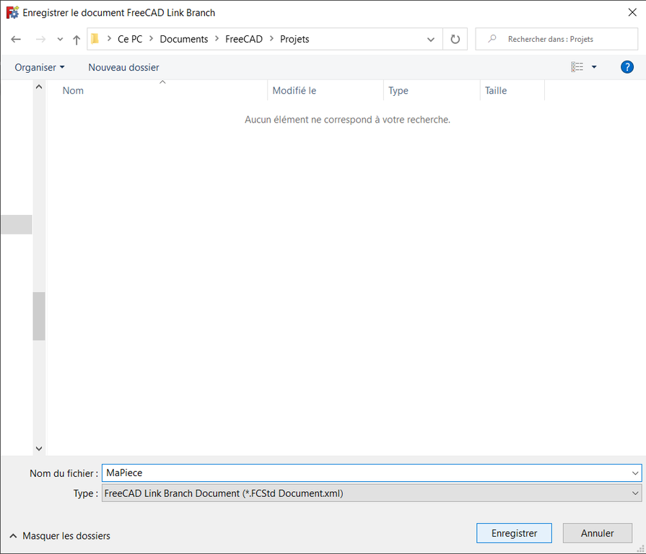This screenshot has width=646, height=554.
Task: Open recent locations dropdown arrow
Action: tap(60, 40)
